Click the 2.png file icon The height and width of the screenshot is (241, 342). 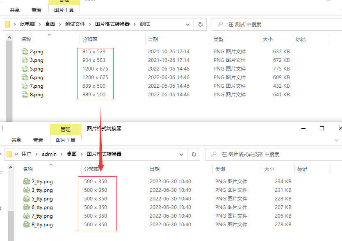[25, 52]
